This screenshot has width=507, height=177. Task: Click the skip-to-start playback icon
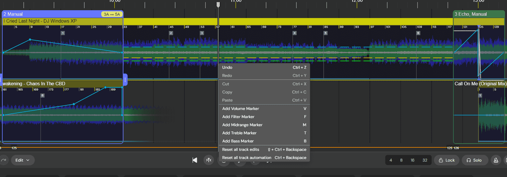click(x=195, y=160)
